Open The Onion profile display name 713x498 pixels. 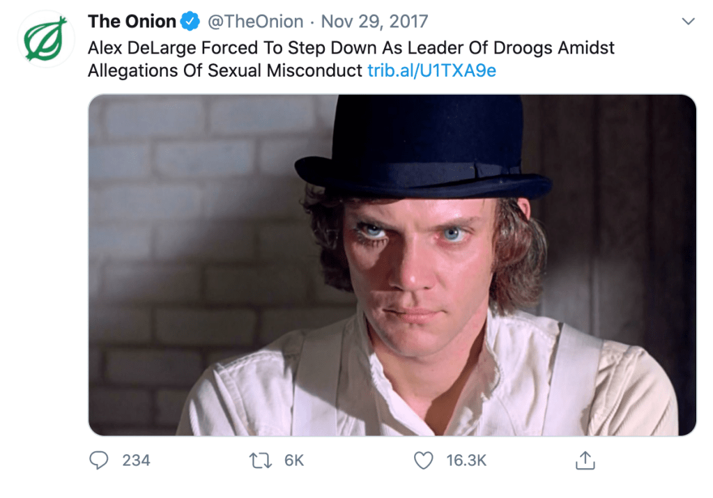click(132, 22)
